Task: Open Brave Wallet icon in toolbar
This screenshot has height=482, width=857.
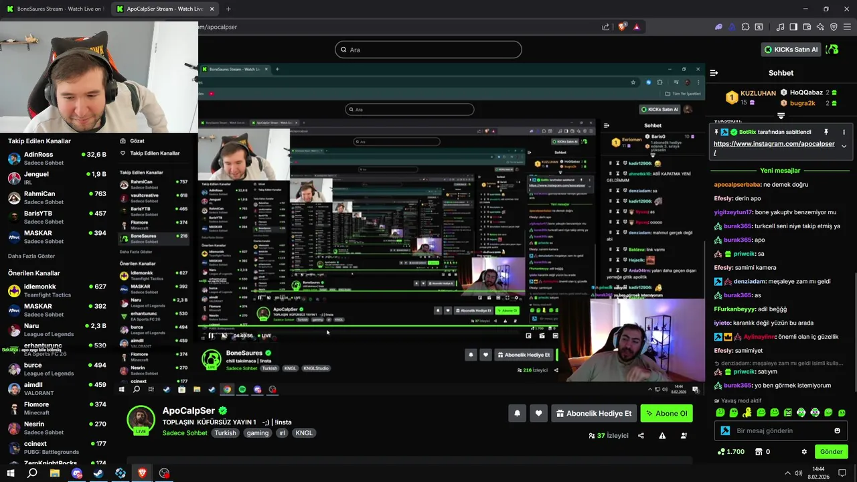Action: [x=807, y=27]
